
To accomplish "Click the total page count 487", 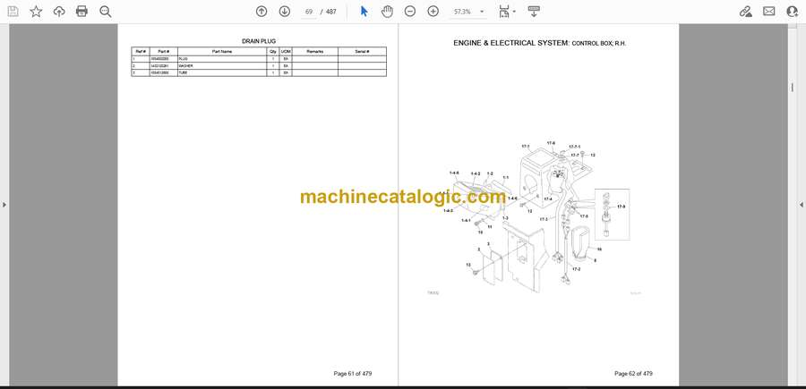I will pyautogui.click(x=331, y=12).
